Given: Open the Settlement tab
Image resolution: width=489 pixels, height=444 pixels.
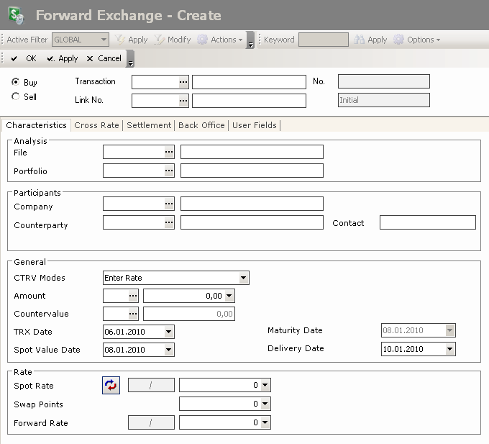Looking at the screenshot, I should tap(149, 125).
